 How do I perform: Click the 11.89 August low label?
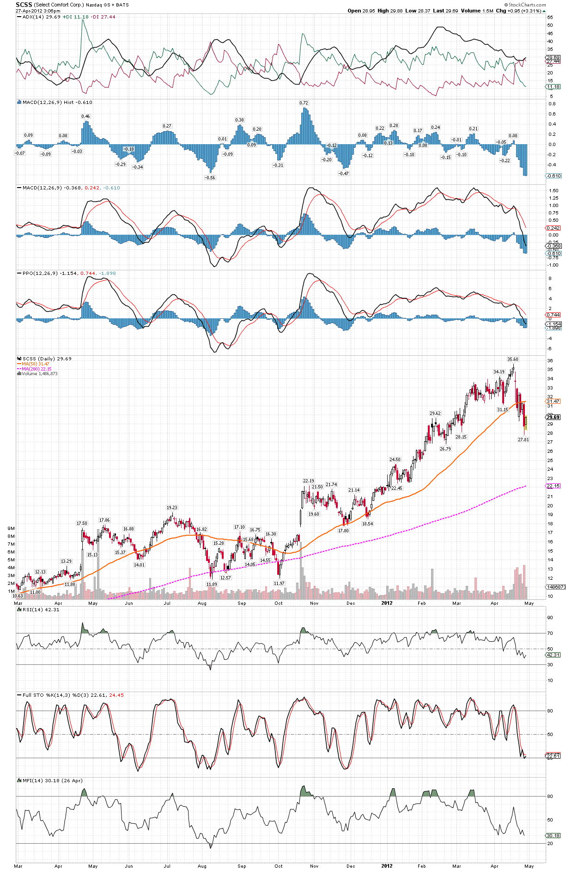coord(212,584)
